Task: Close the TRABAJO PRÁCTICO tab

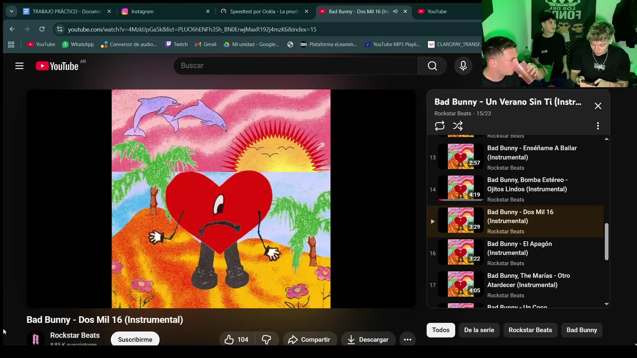Action: pos(109,11)
